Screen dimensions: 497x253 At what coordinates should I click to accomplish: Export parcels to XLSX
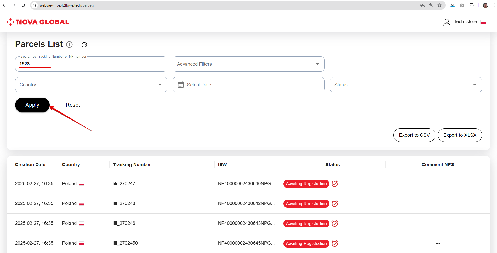click(x=460, y=135)
